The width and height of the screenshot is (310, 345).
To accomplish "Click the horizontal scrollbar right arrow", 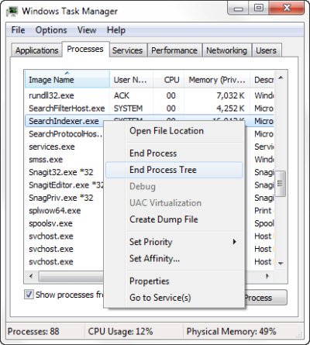I will coord(267,276).
